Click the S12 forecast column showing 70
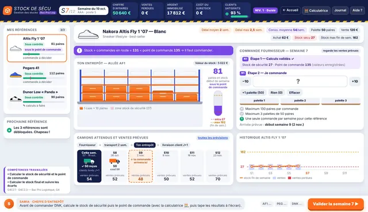368x212 pixels. point(217,166)
